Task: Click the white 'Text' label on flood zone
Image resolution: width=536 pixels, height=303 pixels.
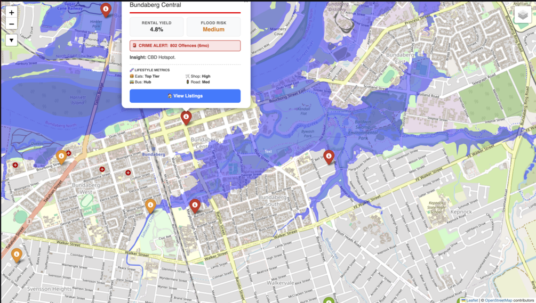Action: (268, 151)
